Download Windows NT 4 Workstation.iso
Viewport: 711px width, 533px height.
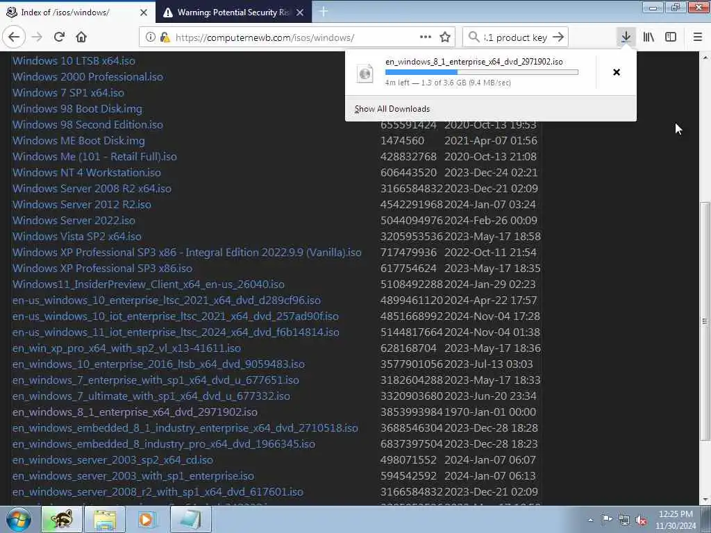coord(87,172)
